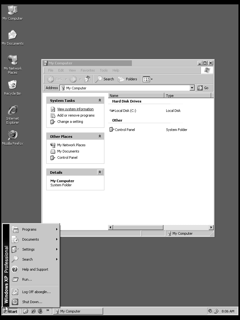Screen dimensions: 240x320
Task: Click View system information link
Action: (75, 109)
